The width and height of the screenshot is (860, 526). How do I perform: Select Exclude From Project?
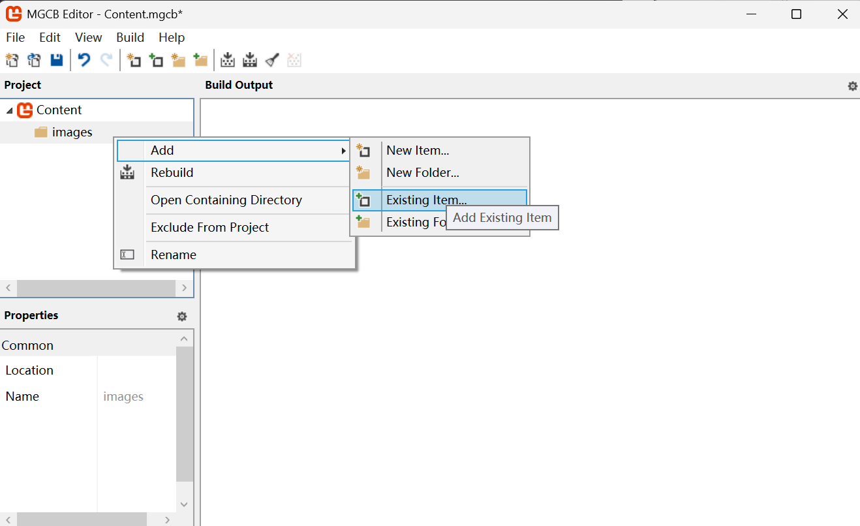234,228
